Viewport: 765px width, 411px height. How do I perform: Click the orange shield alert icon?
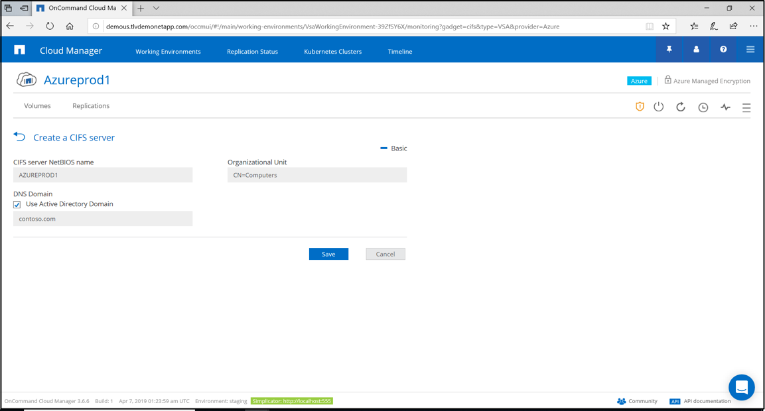click(640, 107)
